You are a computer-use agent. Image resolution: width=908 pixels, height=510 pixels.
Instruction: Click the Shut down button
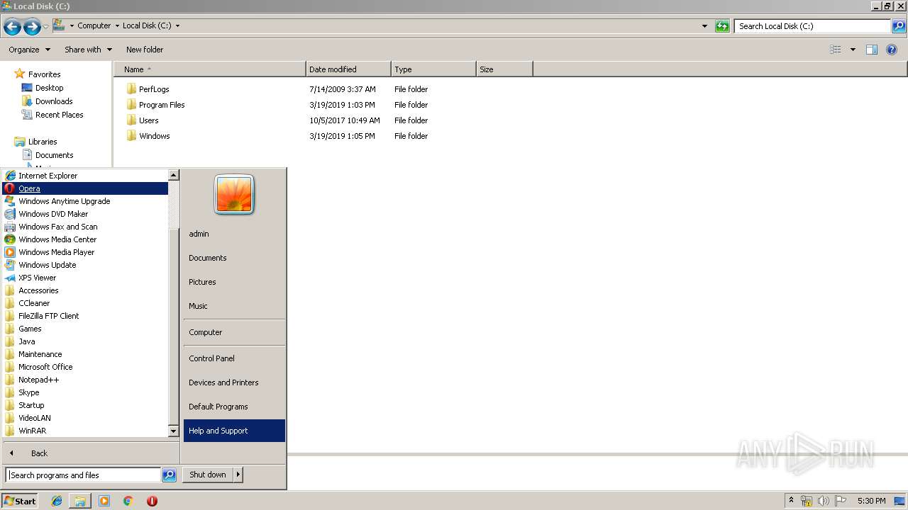coord(208,475)
